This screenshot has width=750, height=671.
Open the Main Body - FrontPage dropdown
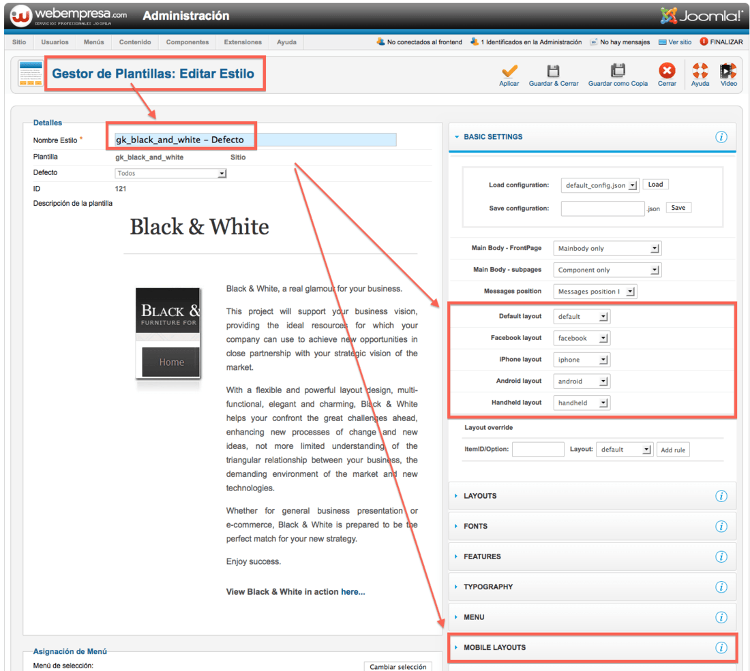607,249
